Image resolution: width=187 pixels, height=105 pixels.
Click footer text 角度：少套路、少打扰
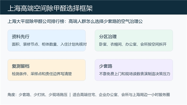(x=26, y=95)
